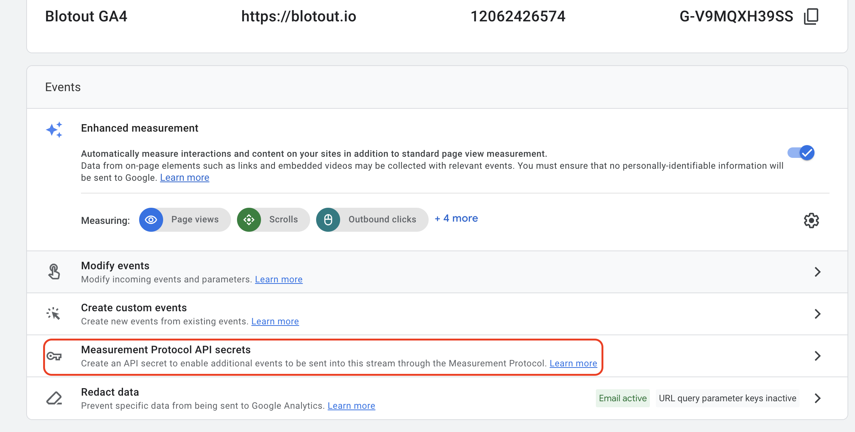The image size is (855, 432).
Task: Click the API secrets key icon
Action: pyautogui.click(x=54, y=356)
